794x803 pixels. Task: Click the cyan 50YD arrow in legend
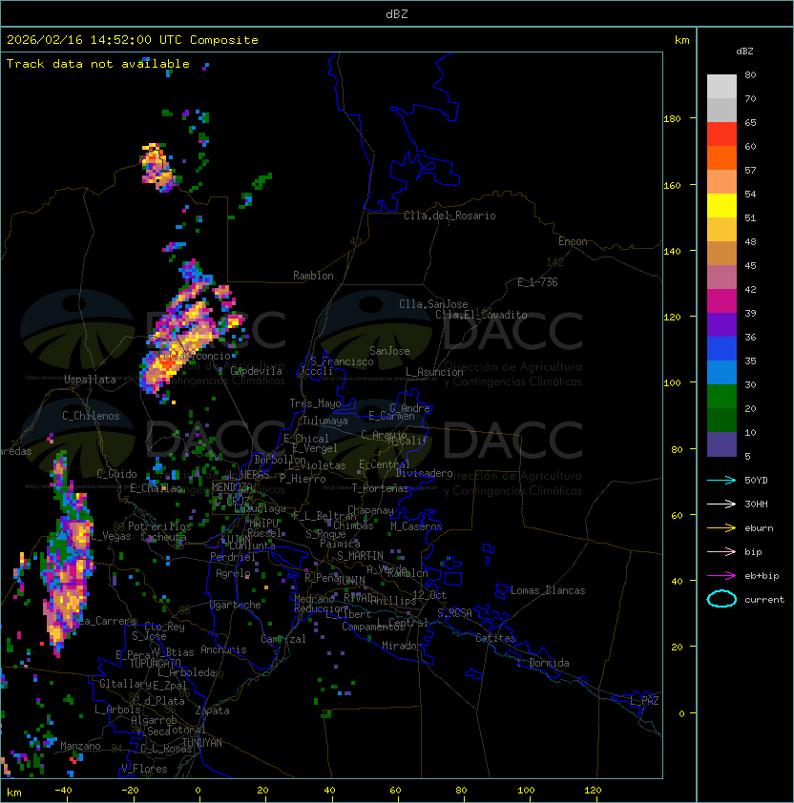point(721,480)
